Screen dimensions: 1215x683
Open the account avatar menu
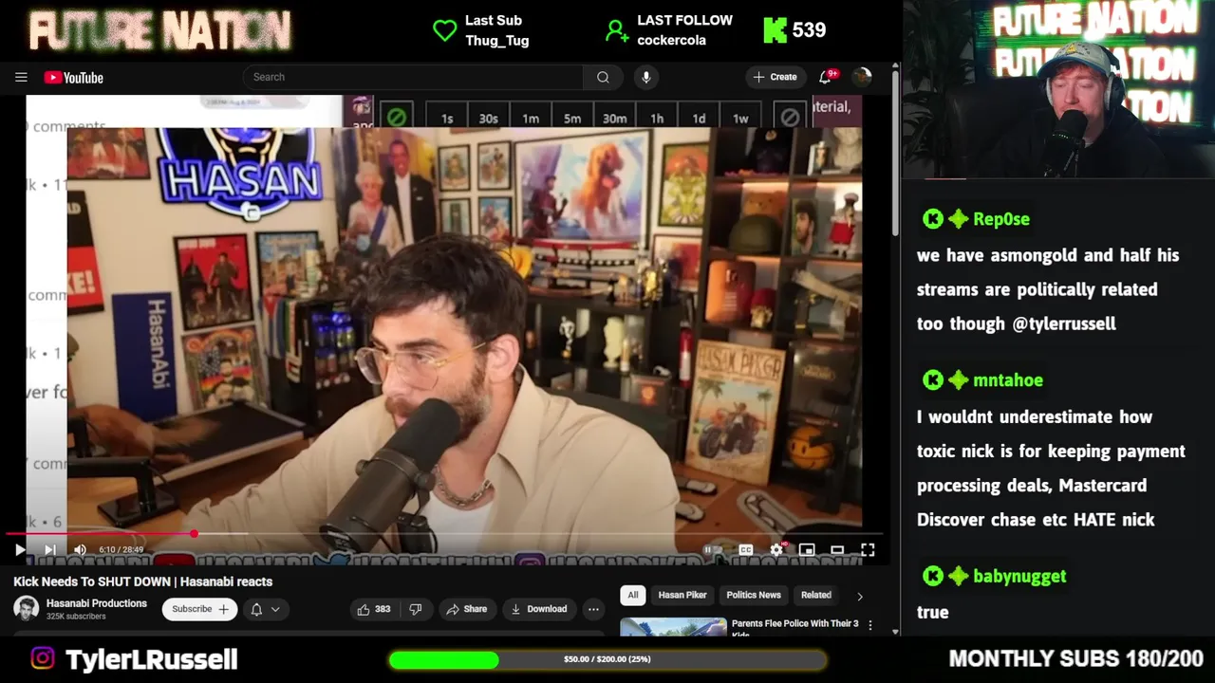(x=862, y=77)
